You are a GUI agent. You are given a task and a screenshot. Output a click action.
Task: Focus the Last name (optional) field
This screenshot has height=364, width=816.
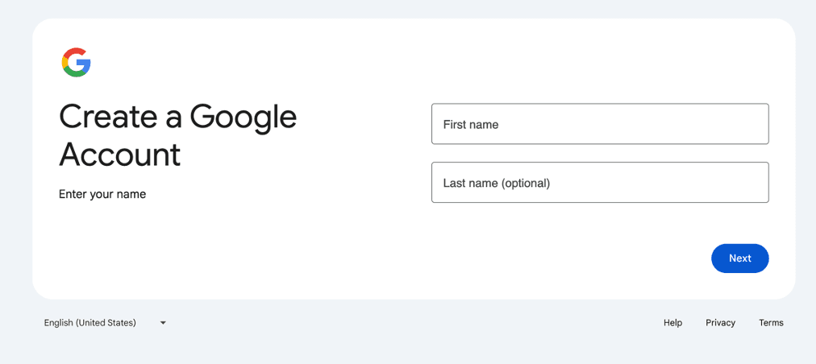pyautogui.click(x=600, y=183)
